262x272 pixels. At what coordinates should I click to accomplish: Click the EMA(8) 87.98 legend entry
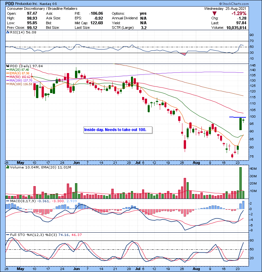click(x=18, y=73)
